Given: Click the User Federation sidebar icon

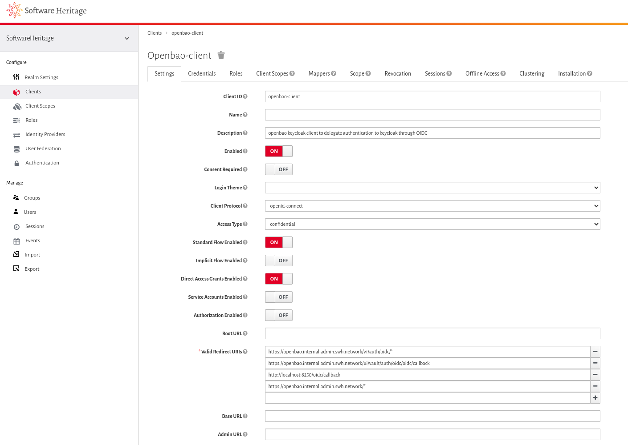Looking at the screenshot, I should click(16, 148).
